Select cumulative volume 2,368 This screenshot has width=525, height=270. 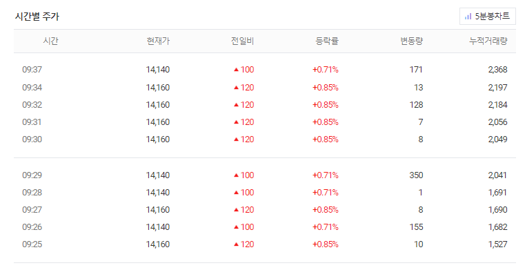click(x=497, y=70)
